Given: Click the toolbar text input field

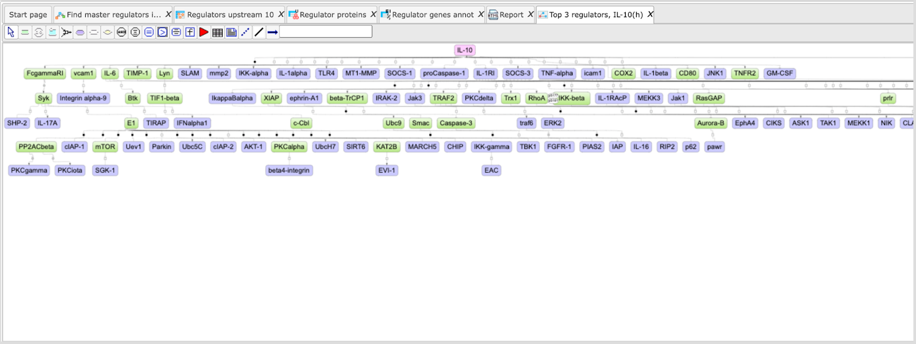Looking at the screenshot, I should (x=326, y=32).
